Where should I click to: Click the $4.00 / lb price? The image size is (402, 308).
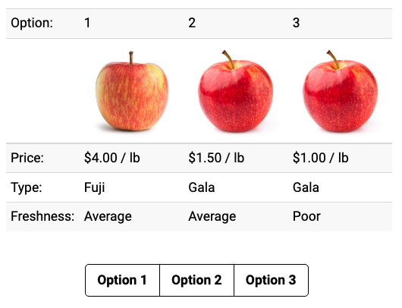[111, 158]
